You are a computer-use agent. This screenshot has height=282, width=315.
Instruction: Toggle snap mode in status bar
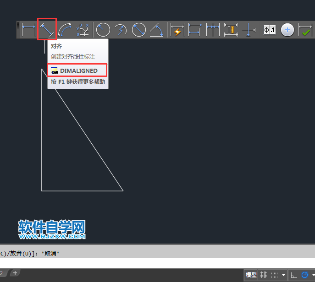pos(274,275)
